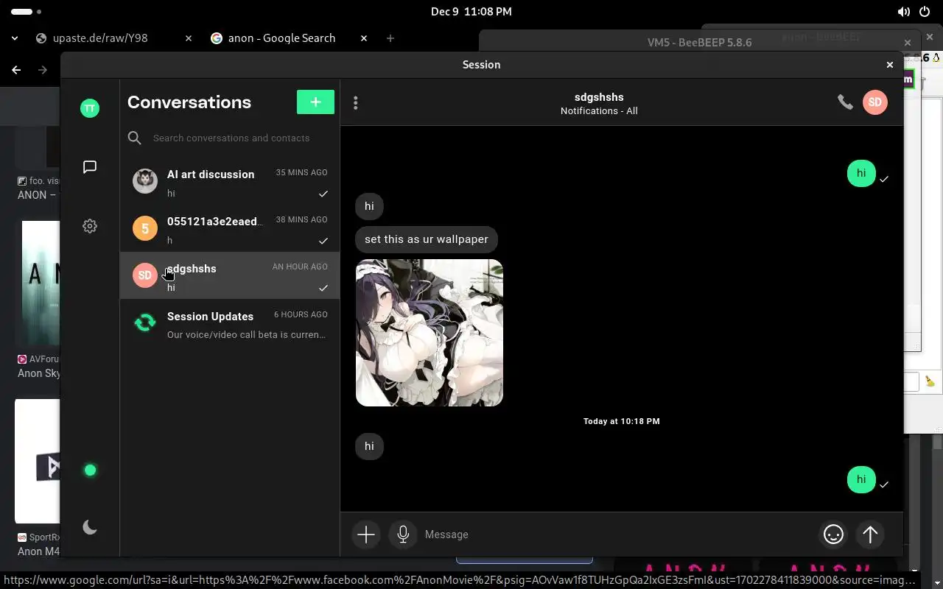Close the Session window

(890, 65)
